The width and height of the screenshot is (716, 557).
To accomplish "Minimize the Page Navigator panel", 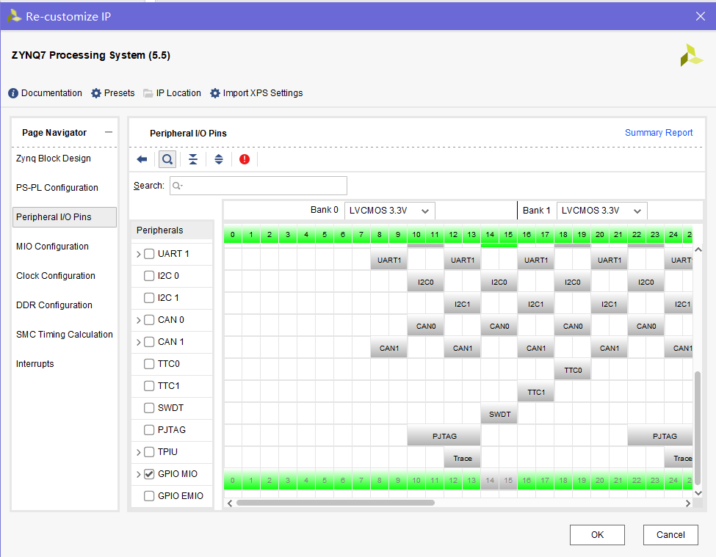I will [108, 132].
